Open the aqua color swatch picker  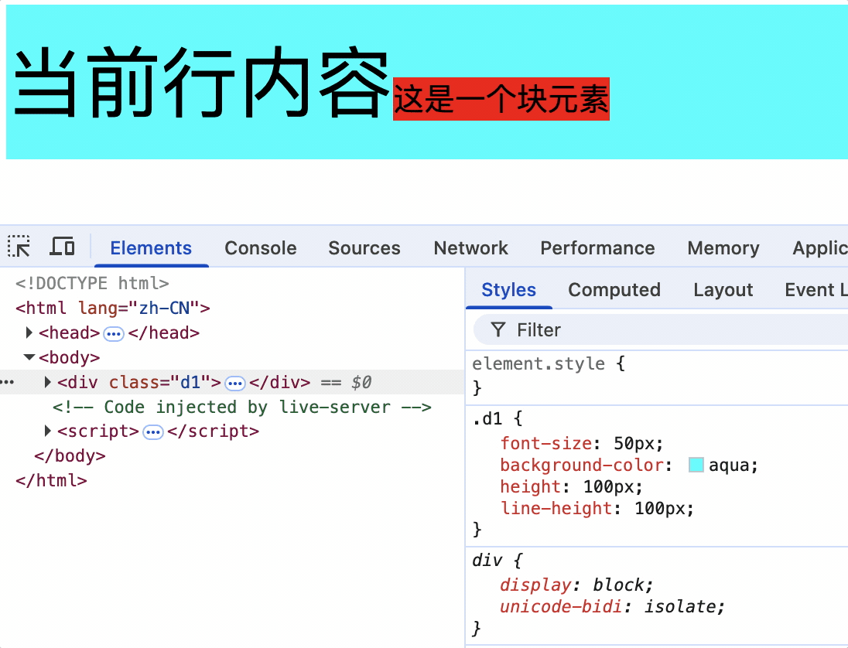point(696,465)
